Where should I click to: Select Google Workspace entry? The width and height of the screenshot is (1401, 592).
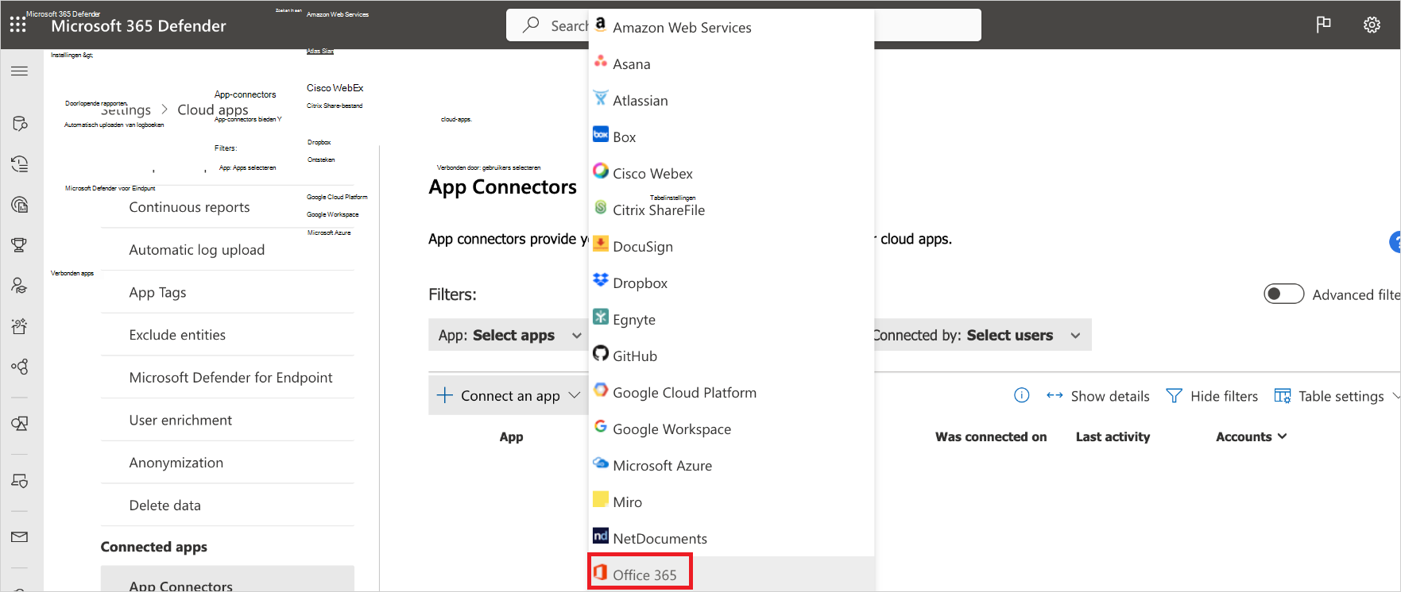pos(731,429)
